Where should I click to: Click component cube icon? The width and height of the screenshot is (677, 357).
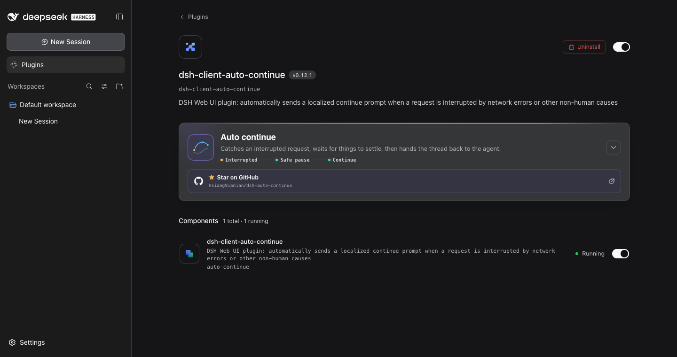(x=189, y=254)
